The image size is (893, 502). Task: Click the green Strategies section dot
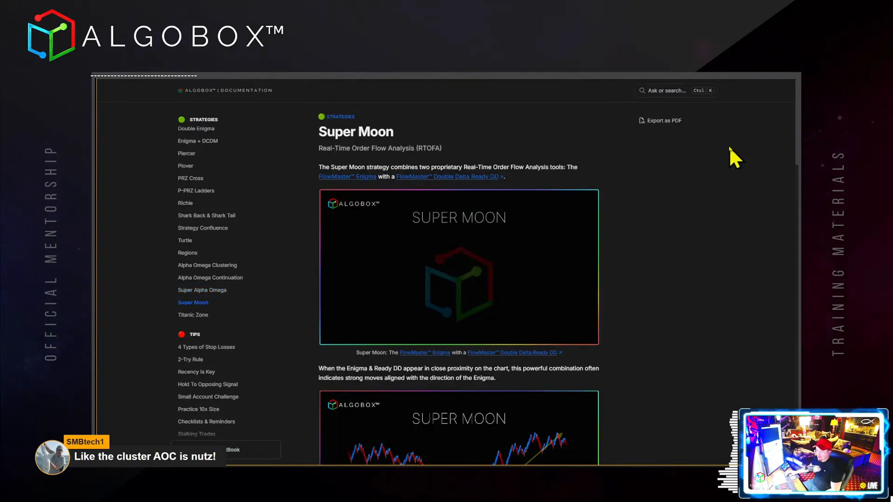pyautogui.click(x=181, y=119)
